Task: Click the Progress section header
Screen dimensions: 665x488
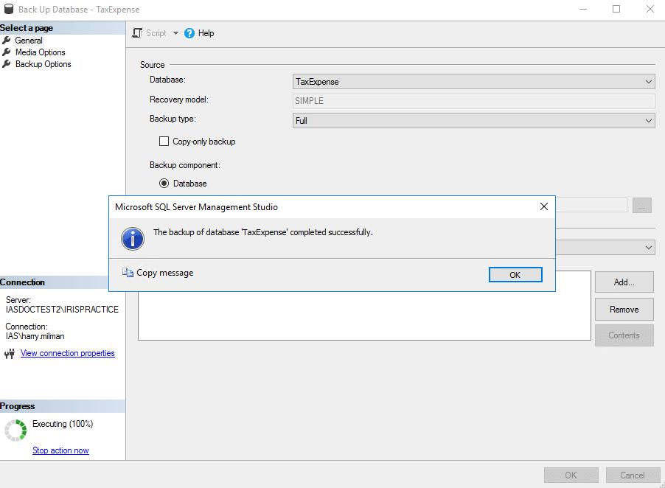Action: [x=63, y=406]
